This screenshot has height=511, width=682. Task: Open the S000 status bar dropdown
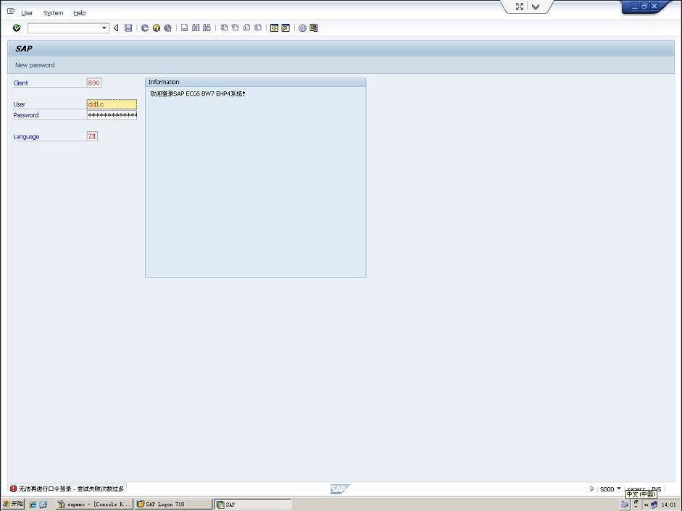pos(618,489)
